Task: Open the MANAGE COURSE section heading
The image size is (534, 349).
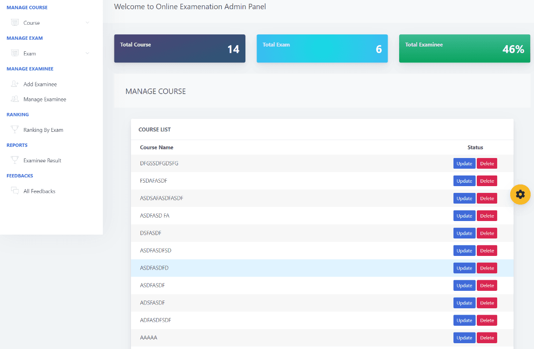Action: tap(27, 7)
